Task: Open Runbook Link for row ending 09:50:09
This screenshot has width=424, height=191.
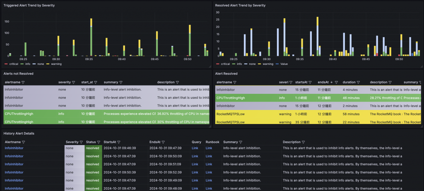Action: click(x=209, y=156)
